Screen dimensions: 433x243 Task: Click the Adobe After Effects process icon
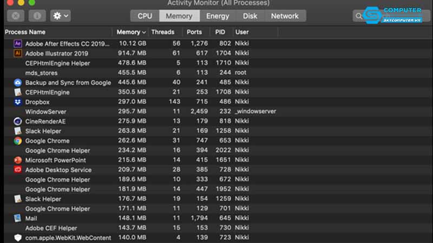coord(17,44)
